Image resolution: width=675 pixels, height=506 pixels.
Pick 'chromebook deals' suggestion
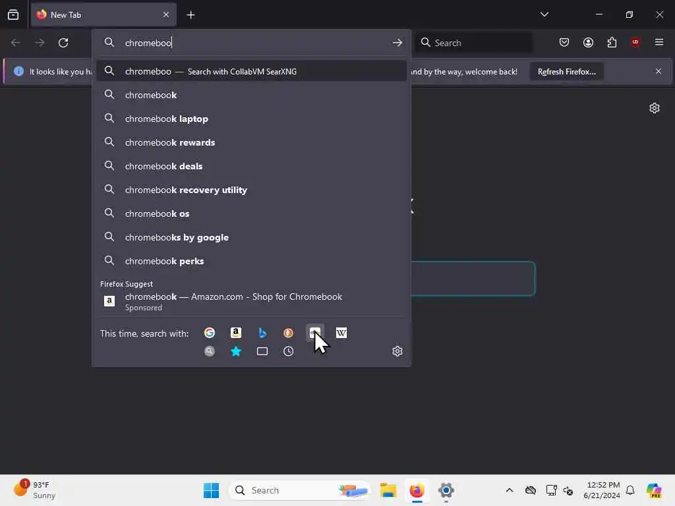(x=251, y=166)
